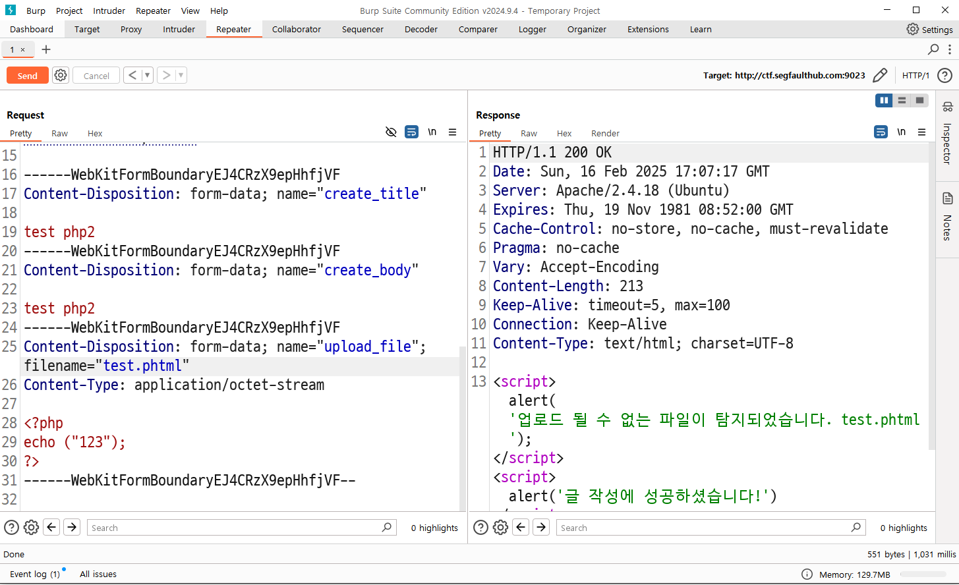Send the request
The width and height of the screenshot is (959, 585).
tap(28, 76)
